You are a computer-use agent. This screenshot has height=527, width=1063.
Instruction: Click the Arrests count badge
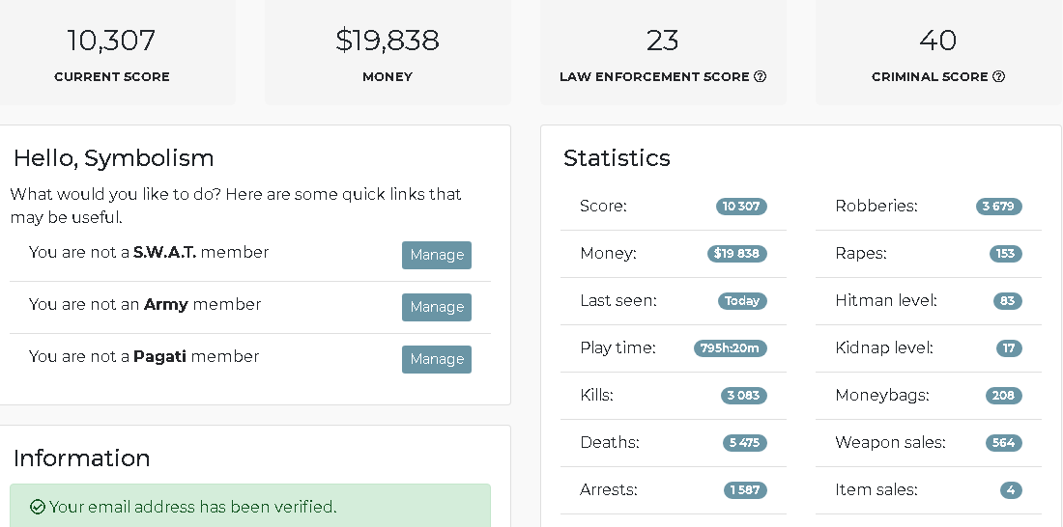(744, 489)
